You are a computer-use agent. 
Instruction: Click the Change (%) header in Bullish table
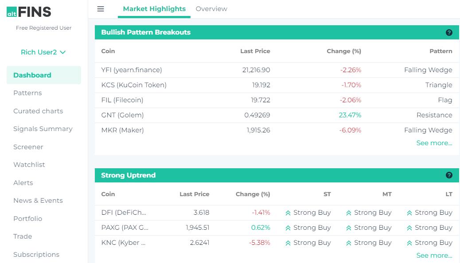point(344,51)
